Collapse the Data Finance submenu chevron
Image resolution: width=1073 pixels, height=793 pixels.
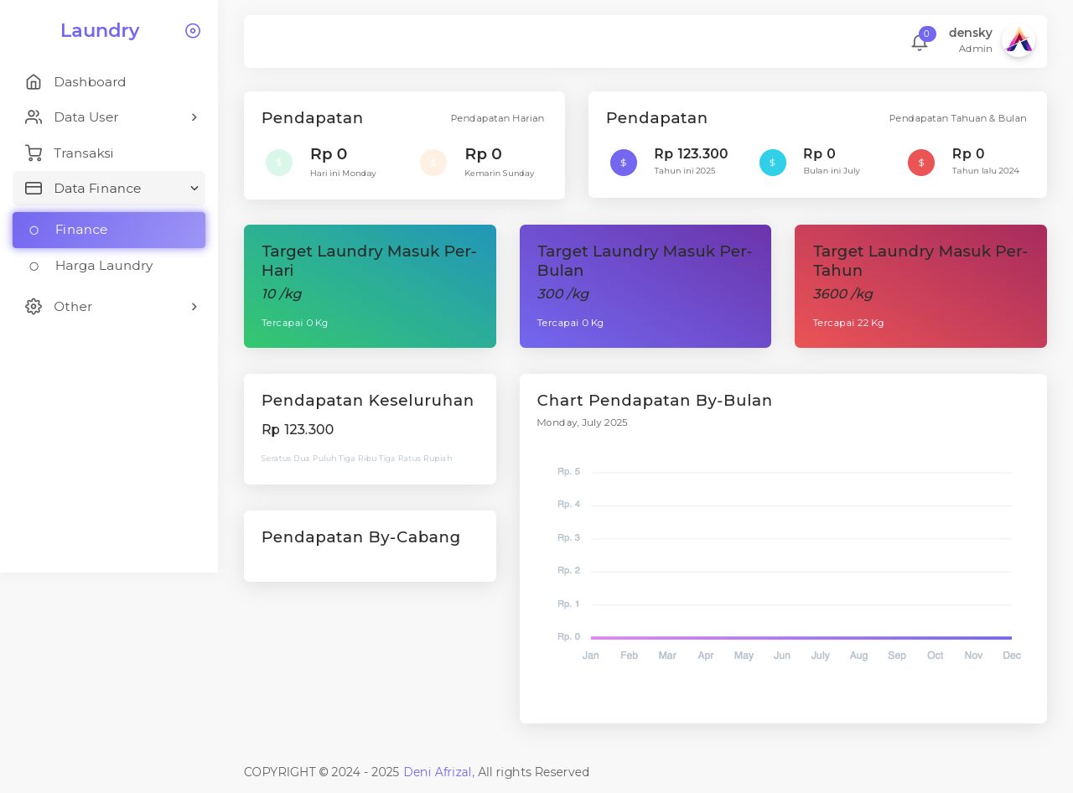tap(194, 189)
